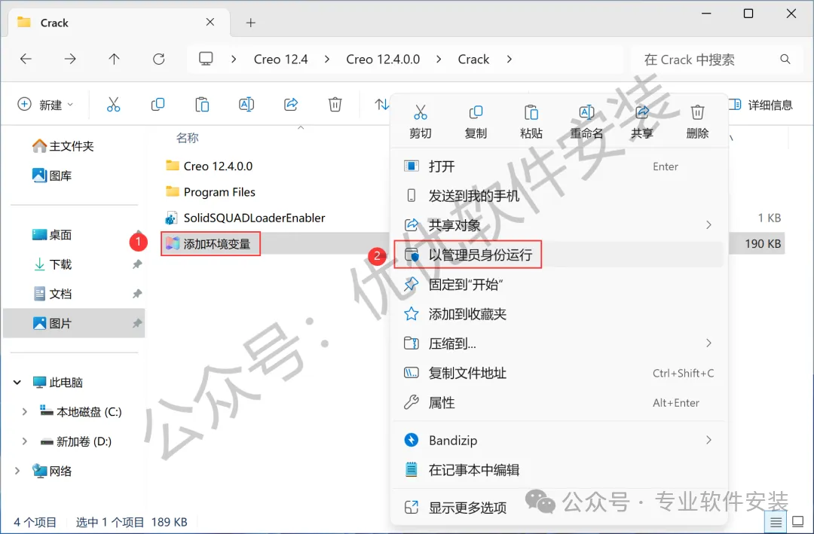This screenshot has width=814, height=534.
Task: Go forward with the right arrow
Action: pyautogui.click(x=70, y=60)
